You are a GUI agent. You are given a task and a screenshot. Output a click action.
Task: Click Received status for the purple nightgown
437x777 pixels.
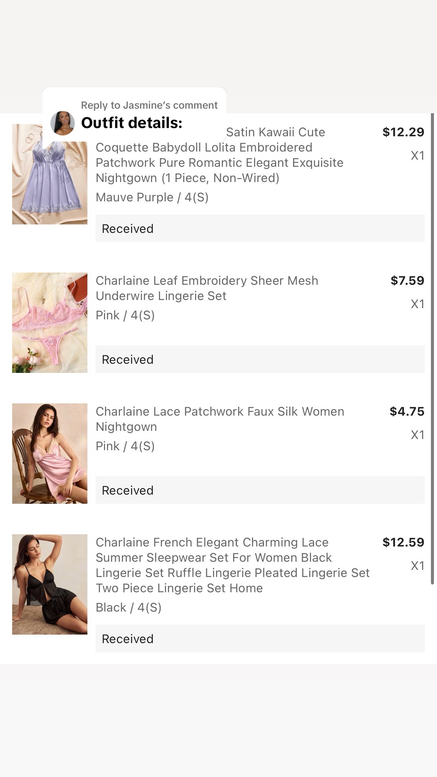[260, 228]
